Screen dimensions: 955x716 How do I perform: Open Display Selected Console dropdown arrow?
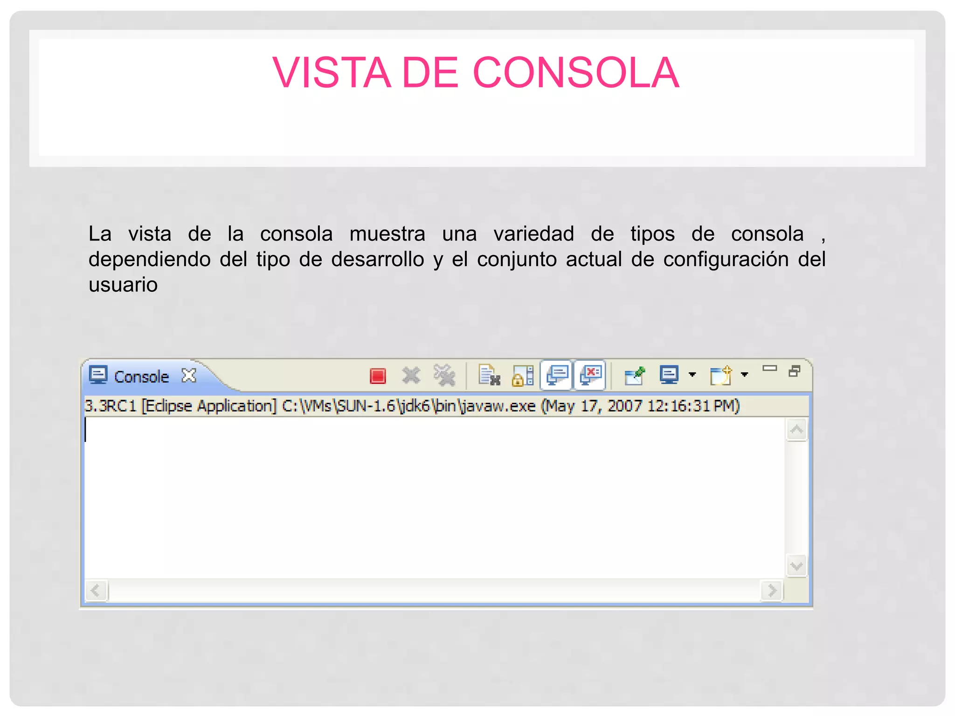pos(692,375)
